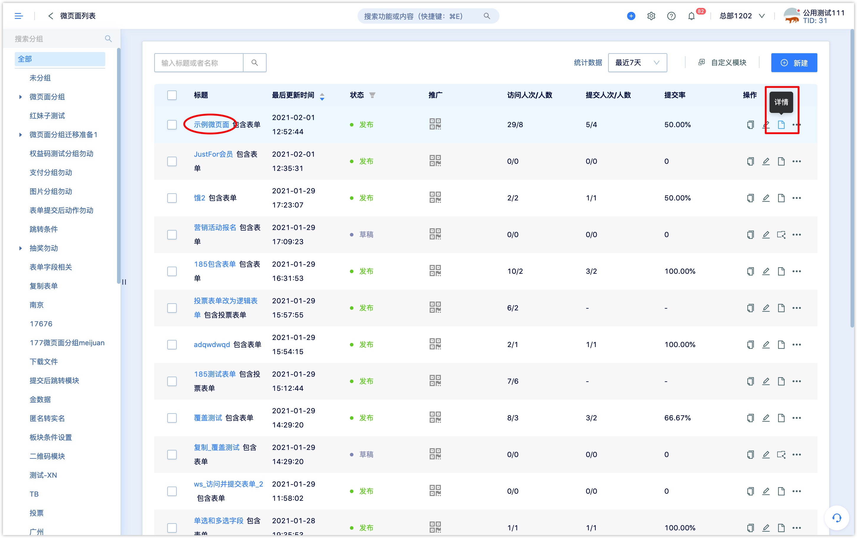Check the adqwdwqd row checkbox
This screenshot has height=538, width=857.
[172, 344]
